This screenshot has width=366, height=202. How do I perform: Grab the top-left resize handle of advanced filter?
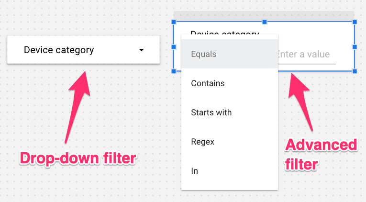pyautogui.click(x=173, y=22)
